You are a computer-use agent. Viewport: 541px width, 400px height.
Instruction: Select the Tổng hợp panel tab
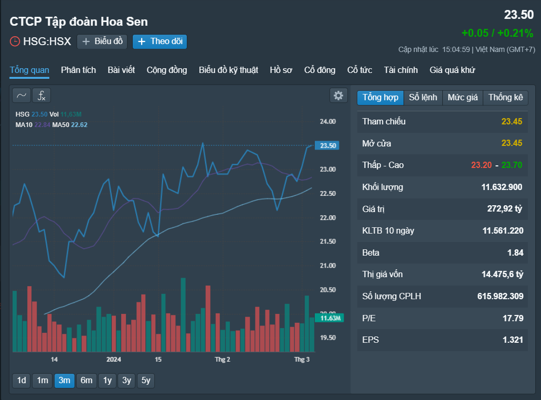(x=380, y=97)
